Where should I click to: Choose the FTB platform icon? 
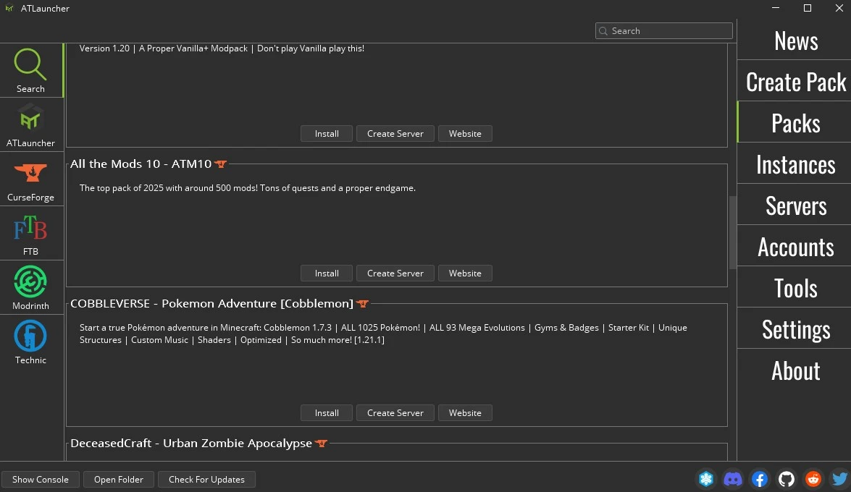[30, 228]
